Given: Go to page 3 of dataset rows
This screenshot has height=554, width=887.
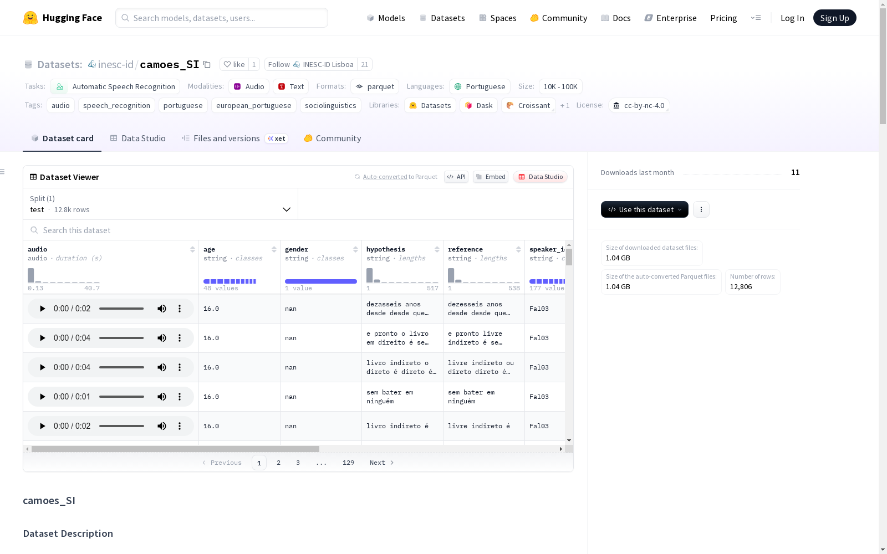Looking at the screenshot, I should 298,463.
